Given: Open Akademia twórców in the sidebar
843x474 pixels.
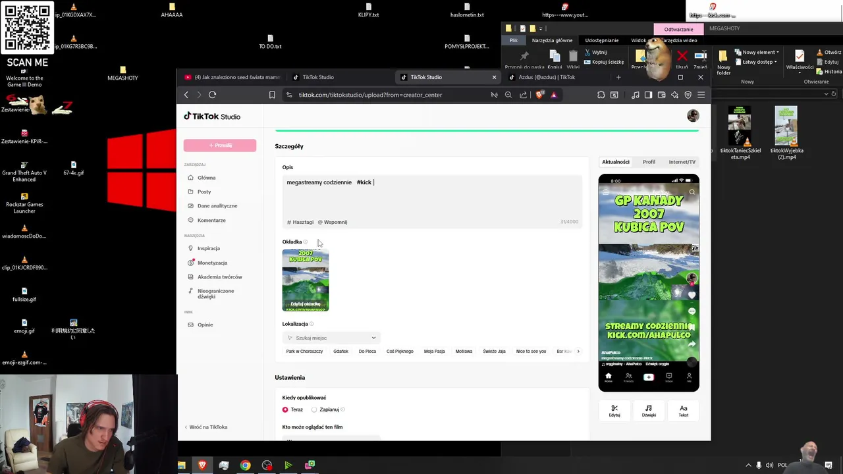Looking at the screenshot, I should coord(219,276).
